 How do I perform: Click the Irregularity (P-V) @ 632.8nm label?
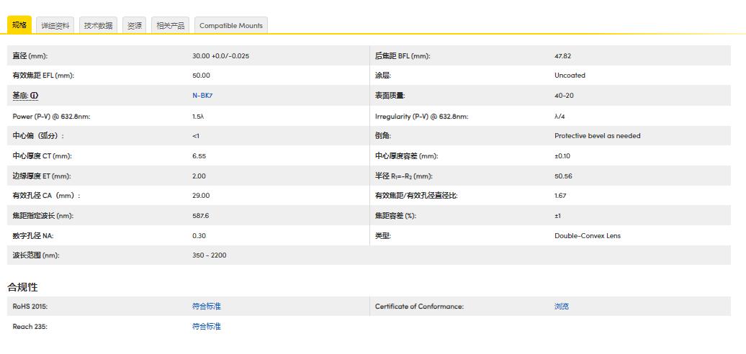point(421,117)
